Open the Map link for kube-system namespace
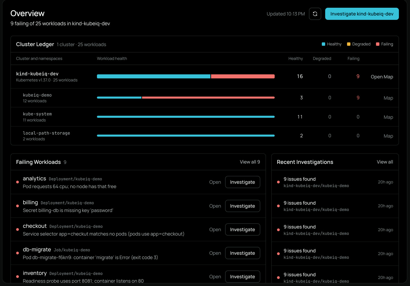The height and width of the screenshot is (286, 410). (388, 117)
